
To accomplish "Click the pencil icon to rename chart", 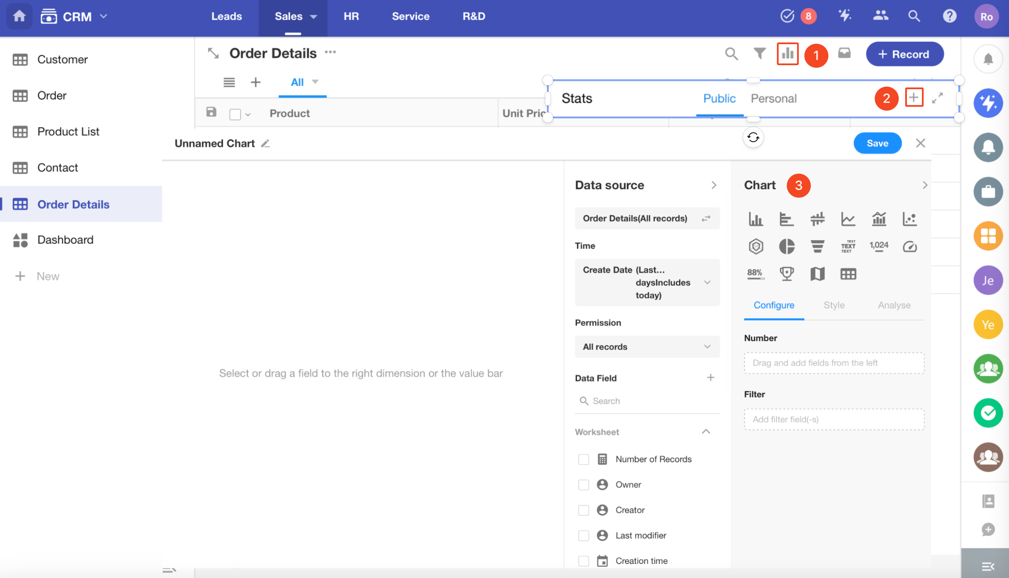I will (266, 144).
